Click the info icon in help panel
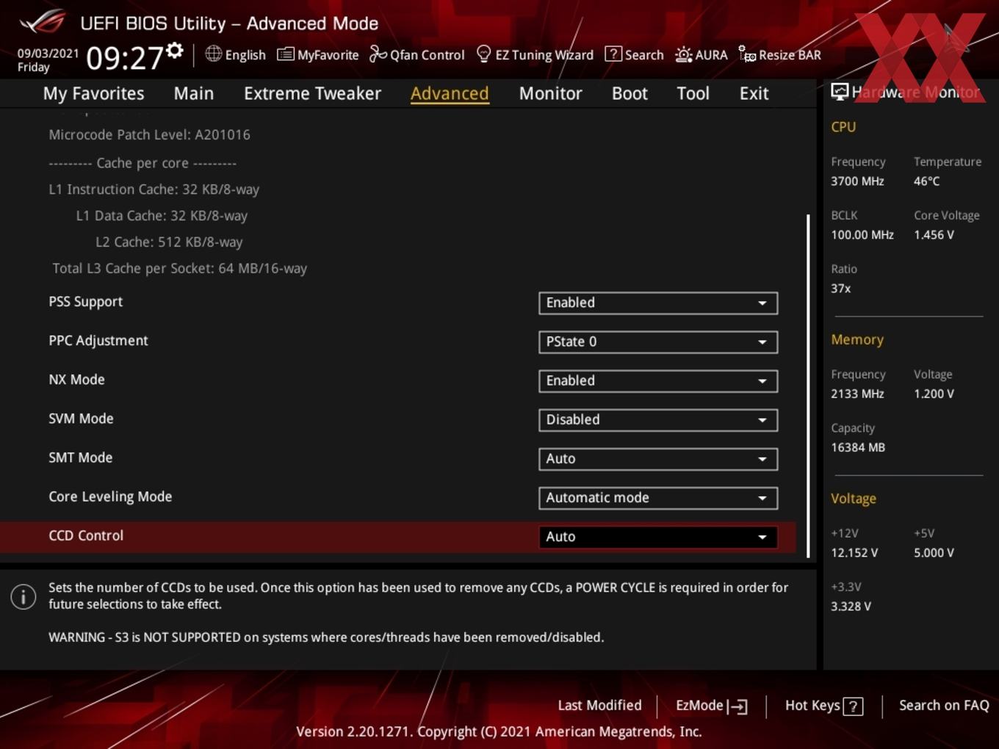This screenshot has width=999, height=749. (x=24, y=596)
